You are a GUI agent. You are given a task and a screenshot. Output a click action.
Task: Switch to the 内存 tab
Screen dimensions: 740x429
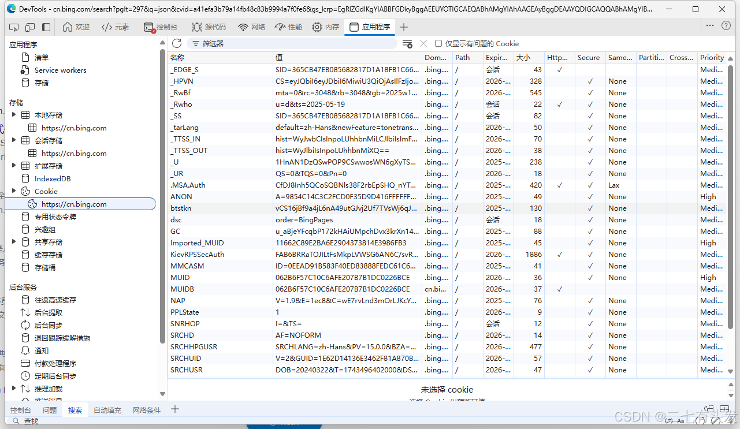click(x=326, y=27)
